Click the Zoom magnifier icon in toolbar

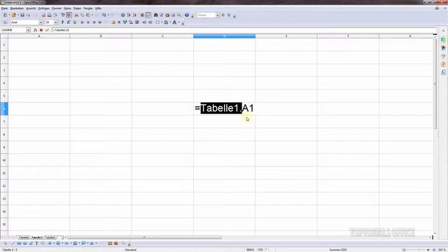pyautogui.click(x=179, y=15)
